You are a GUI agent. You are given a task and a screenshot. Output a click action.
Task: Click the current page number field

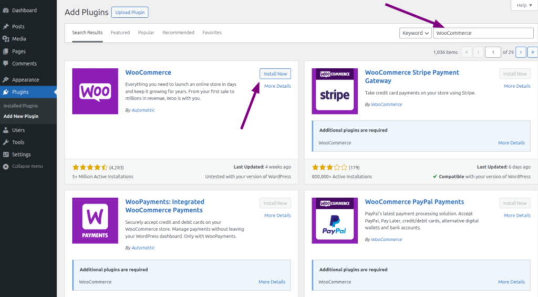(x=493, y=52)
